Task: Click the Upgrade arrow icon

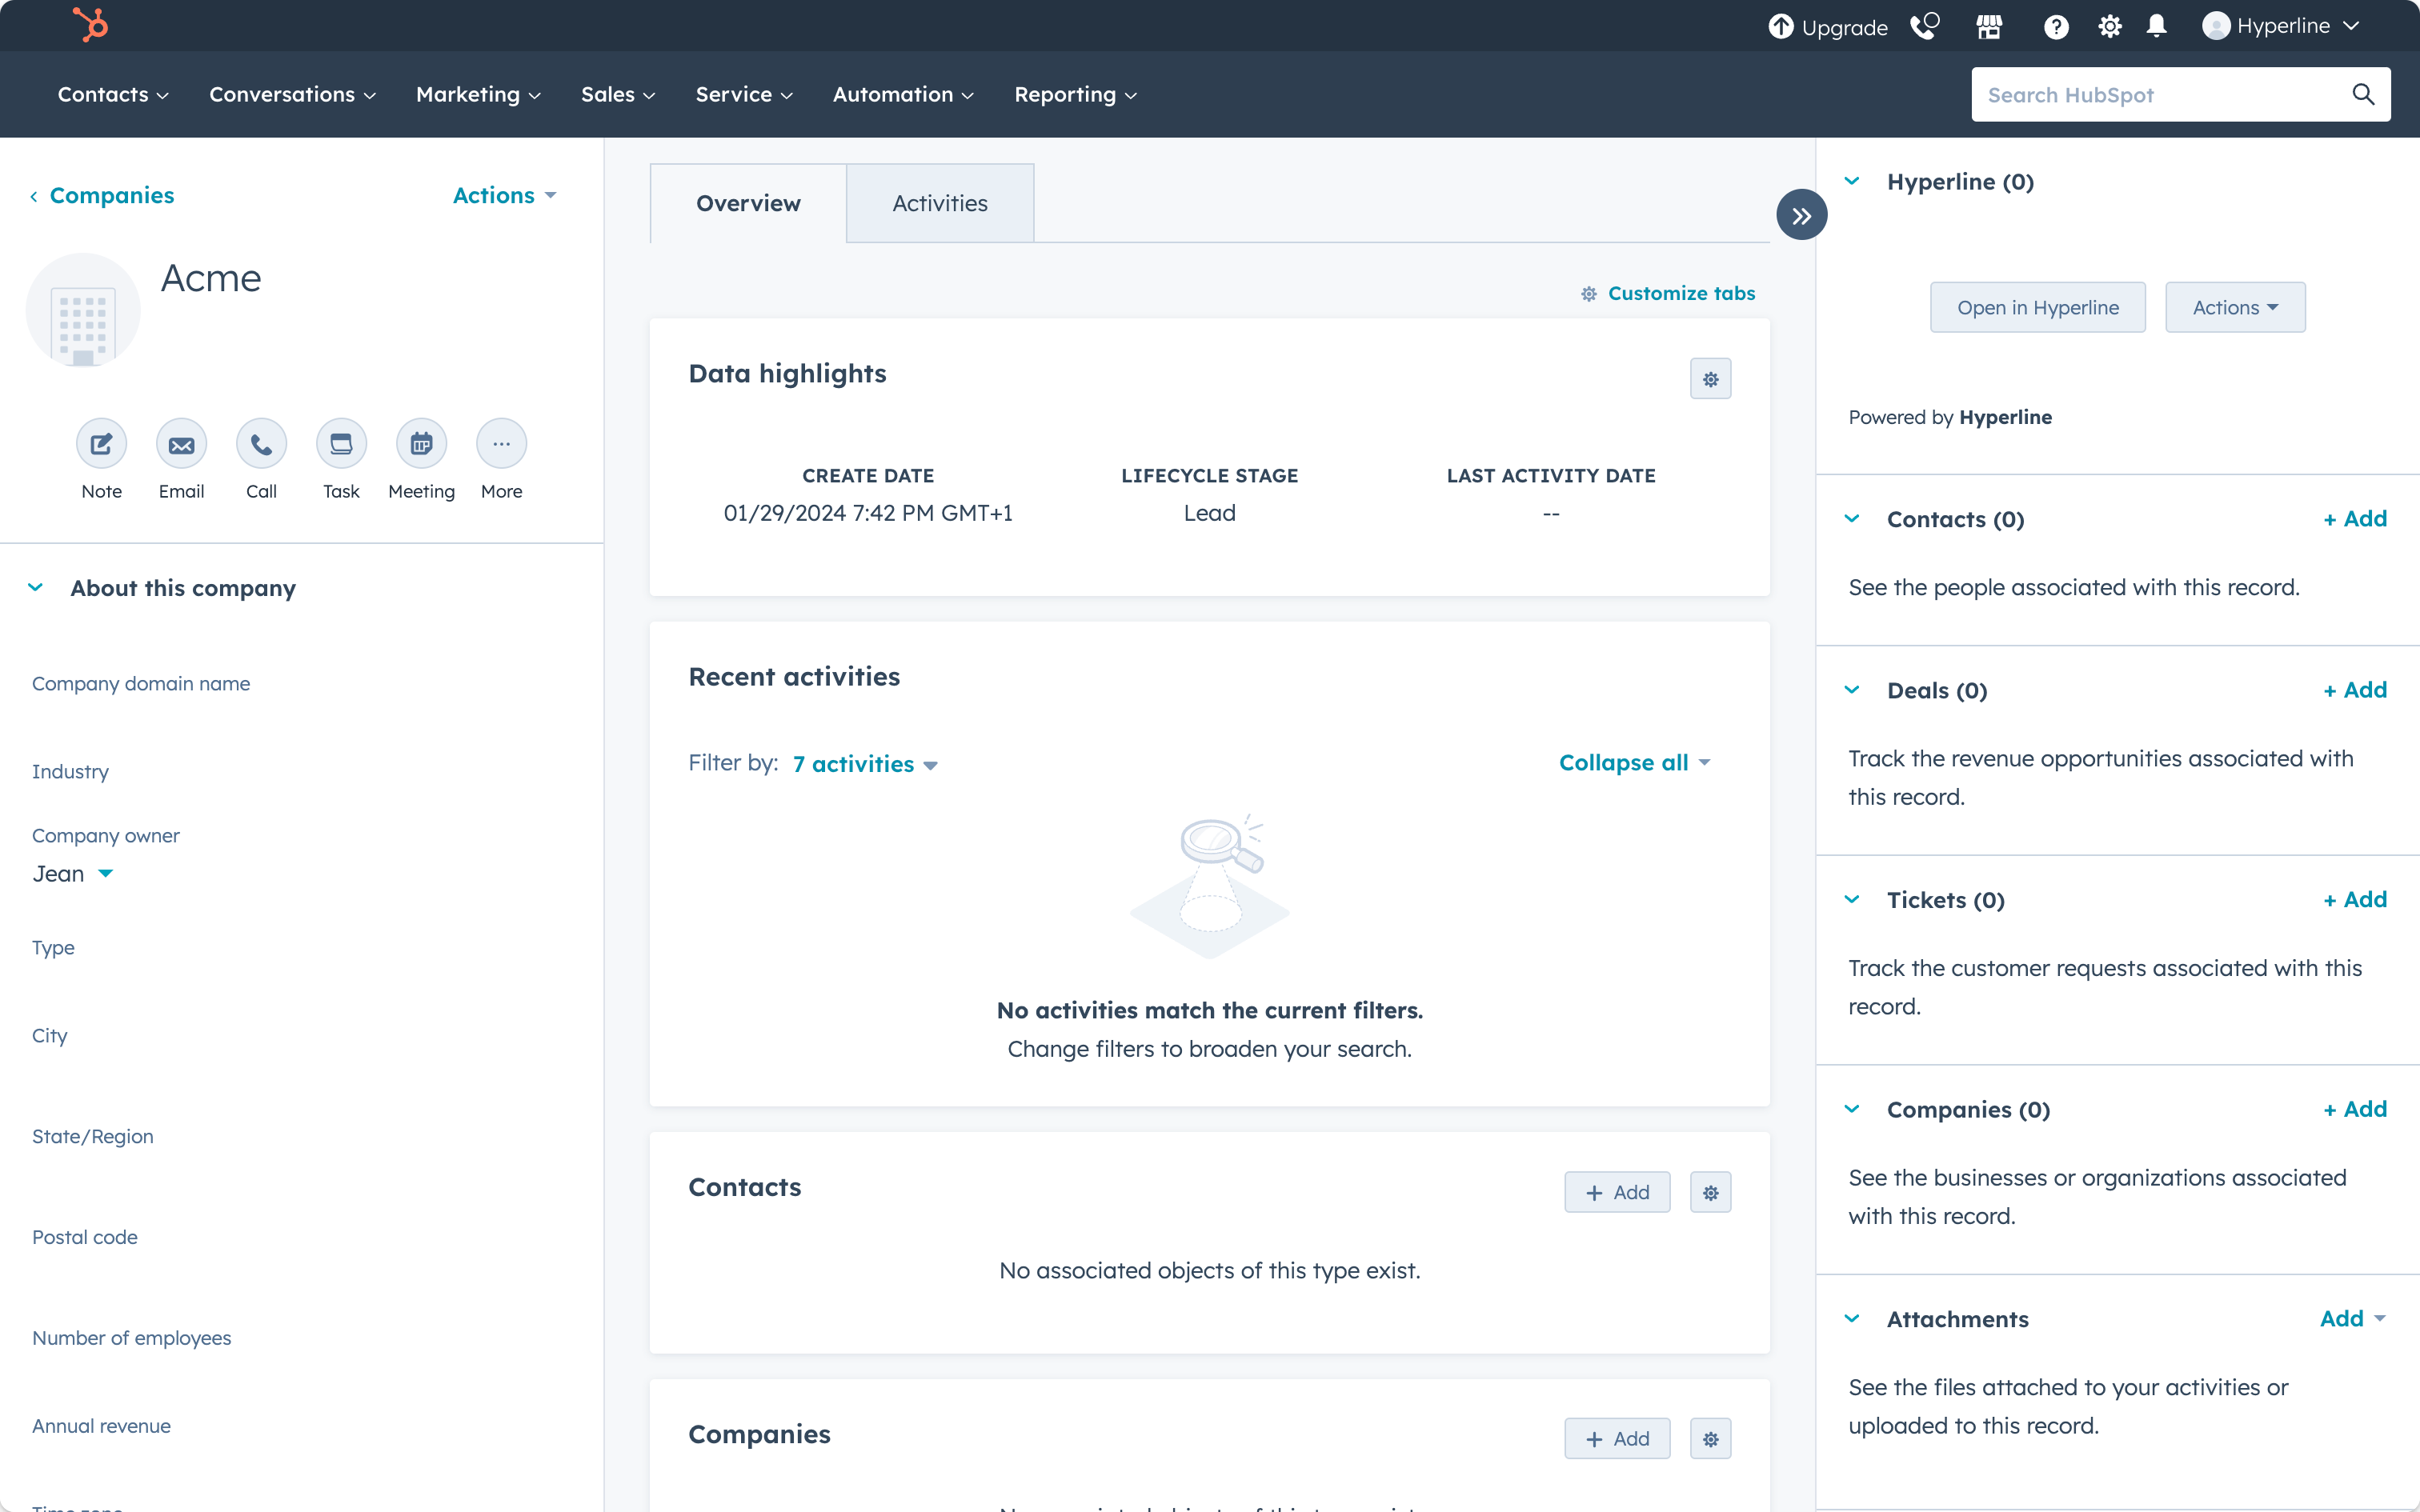Action: tap(1781, 26)
